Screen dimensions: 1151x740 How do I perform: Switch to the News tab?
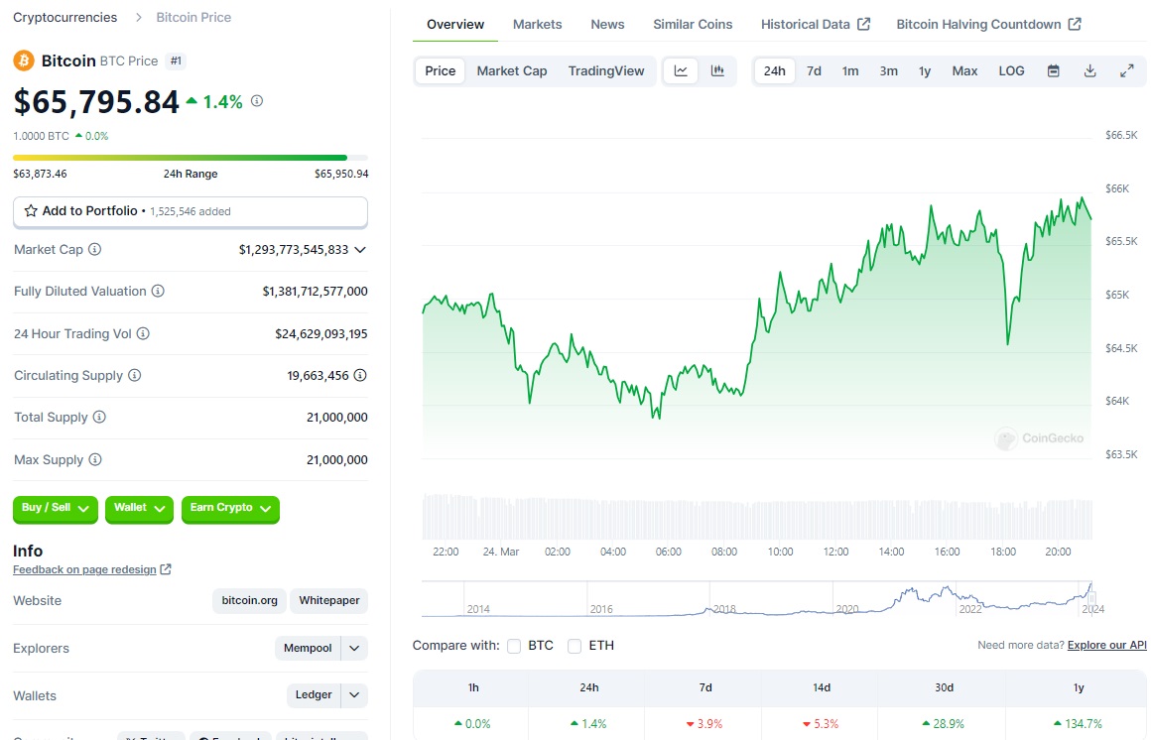coord(608,24)
